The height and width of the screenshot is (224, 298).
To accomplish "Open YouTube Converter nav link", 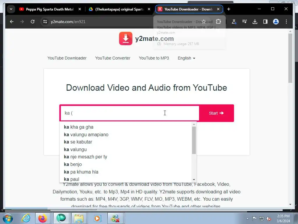I will pos(113,58).
